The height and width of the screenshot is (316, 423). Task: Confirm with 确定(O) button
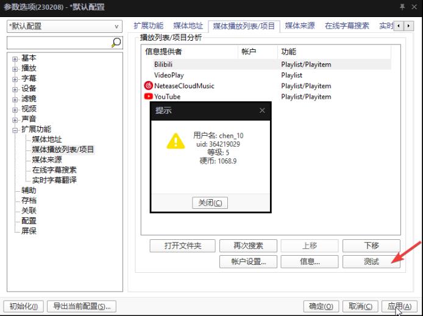pos(321,306)
